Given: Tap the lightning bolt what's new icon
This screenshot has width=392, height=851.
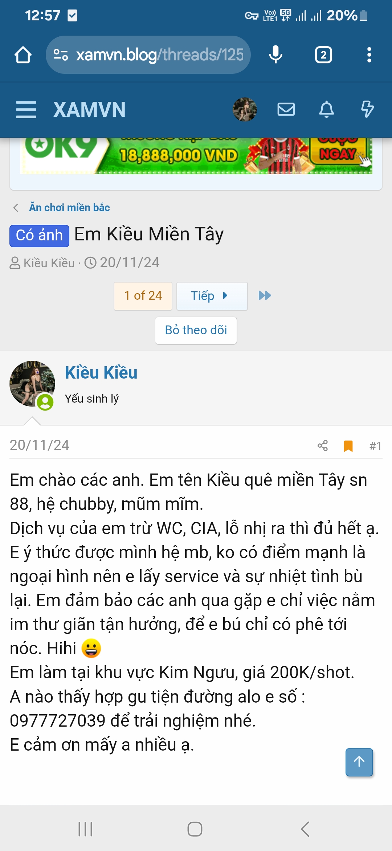Looking at the screenshot, I should pos(367,109).
